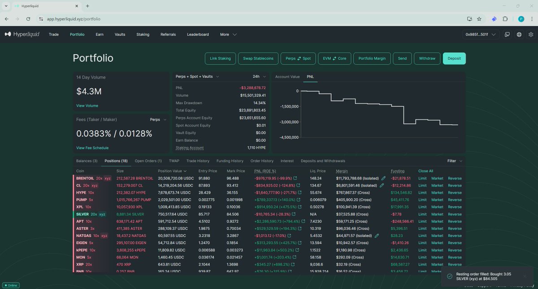Open the Chrome three-dot menu
The height and width of the screenshot is (289, 538).
531,19
